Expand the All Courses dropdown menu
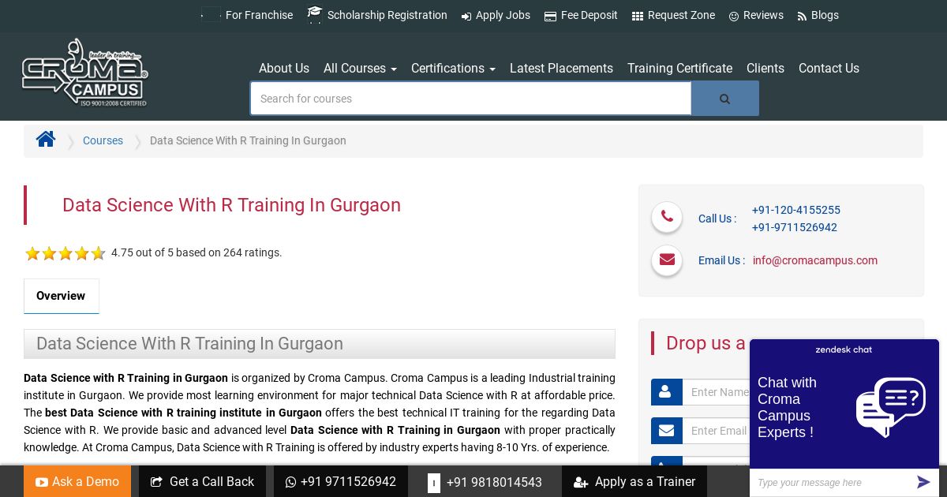Image resolution: width=947 pixels, height=497 pixels. 360,68
